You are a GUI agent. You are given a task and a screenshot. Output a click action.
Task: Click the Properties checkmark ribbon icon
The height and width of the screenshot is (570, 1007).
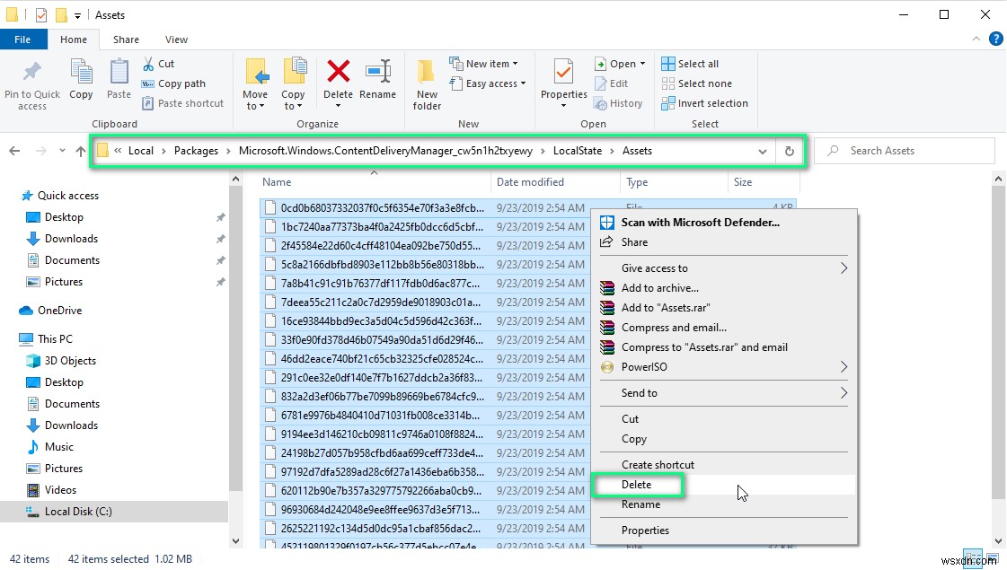[x=563, y=72]
